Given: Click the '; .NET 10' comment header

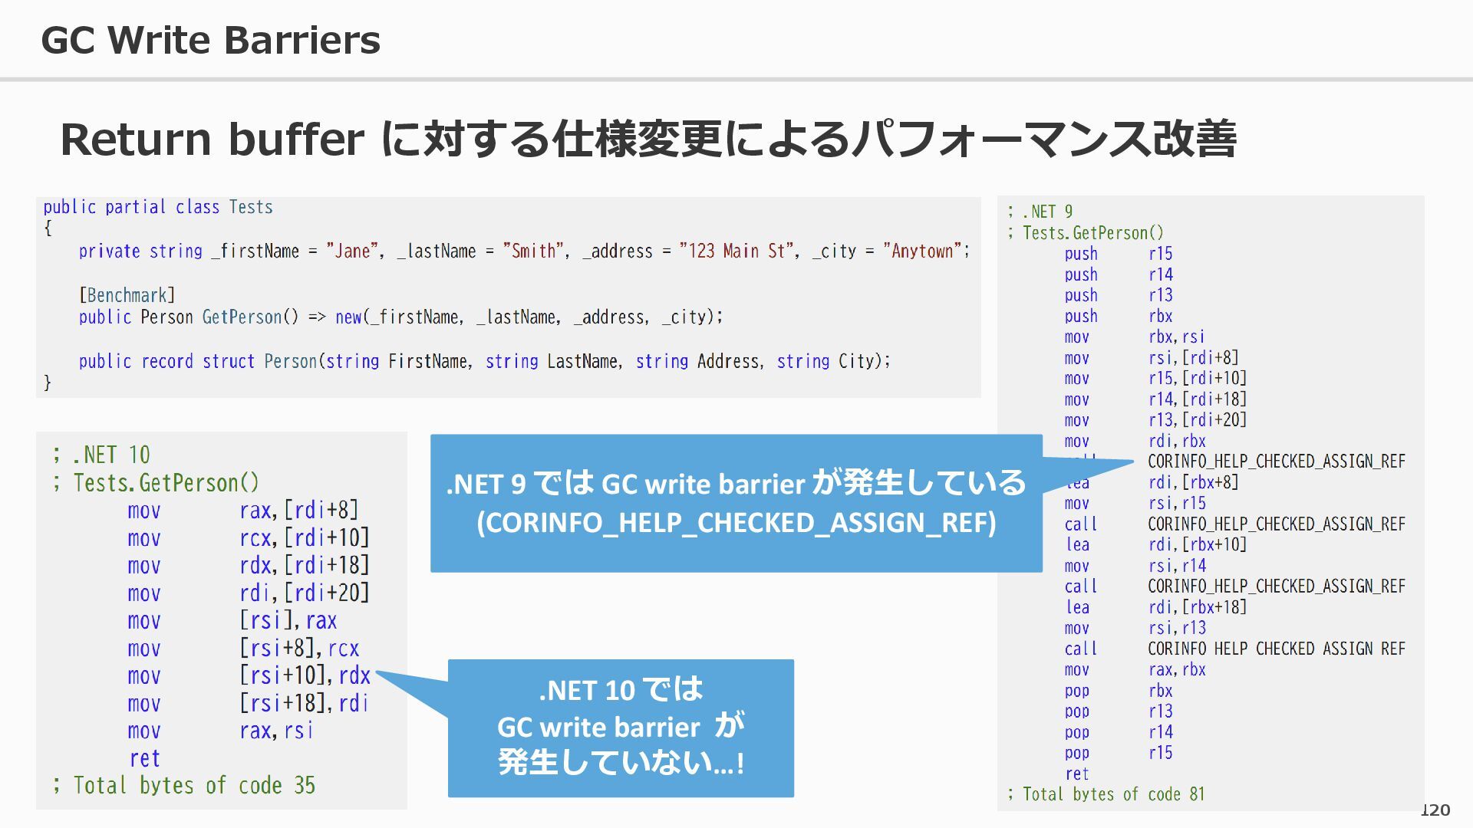Looking at the screenshot, I should click(x=101, y=455).
